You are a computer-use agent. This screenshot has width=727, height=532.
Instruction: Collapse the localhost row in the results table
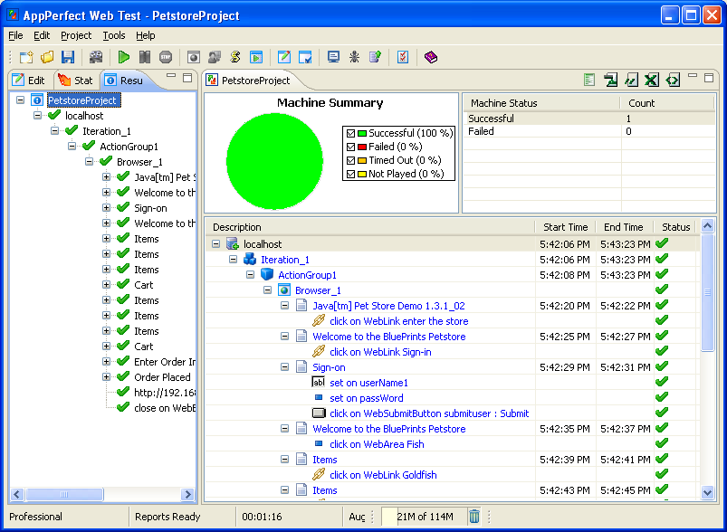point(215,244)
